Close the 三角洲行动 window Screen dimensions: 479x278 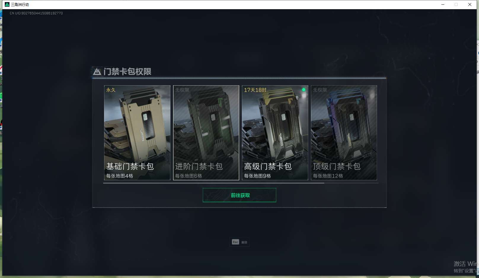(470, 4)
